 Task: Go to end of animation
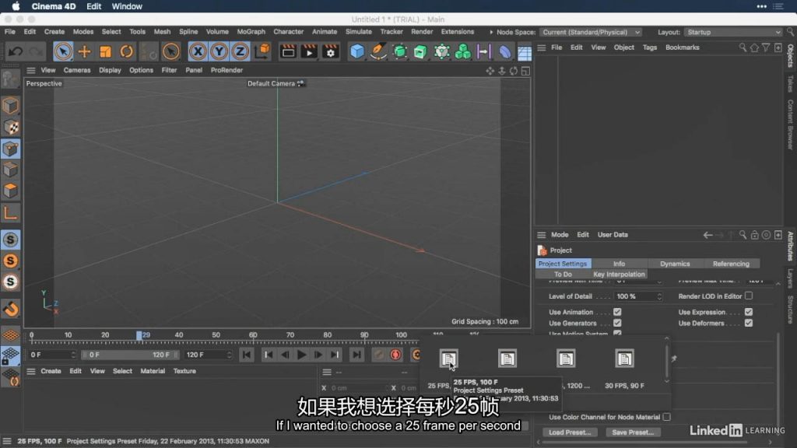click(356, 355)
